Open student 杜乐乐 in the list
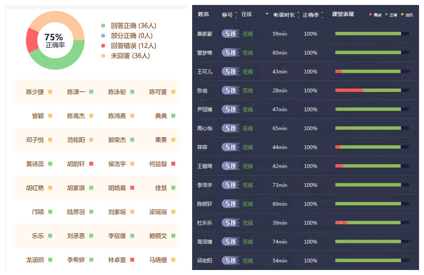 (x=205, y=223)
